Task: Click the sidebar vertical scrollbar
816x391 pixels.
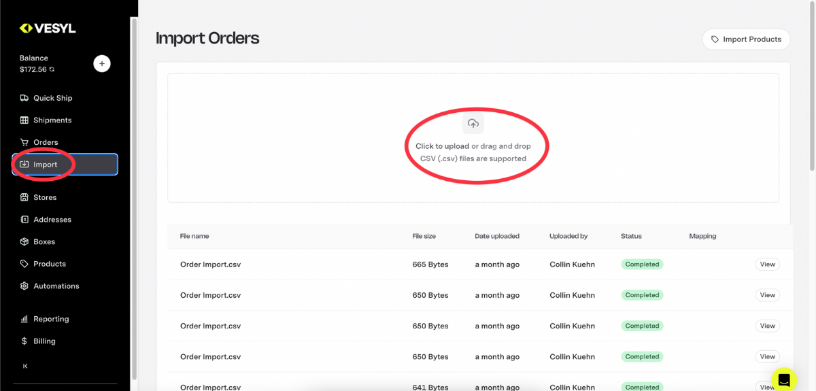Action: [134, 197]
